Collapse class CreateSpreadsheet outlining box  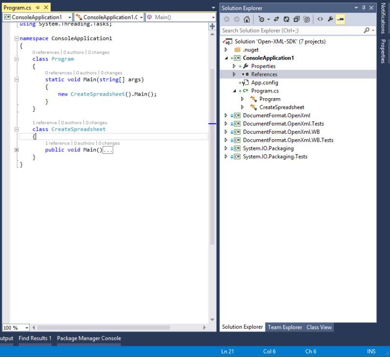tap(17, 129)
